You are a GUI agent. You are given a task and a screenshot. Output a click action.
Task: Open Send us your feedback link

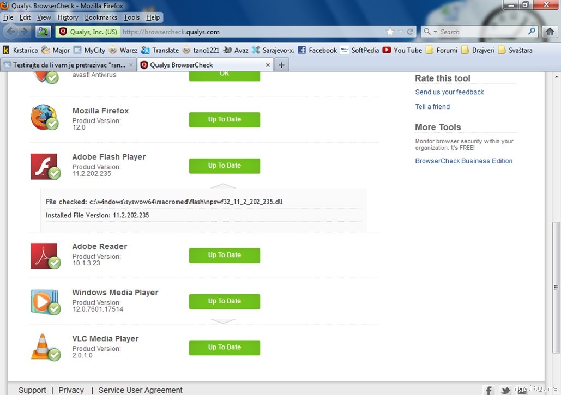click(449, 92)
